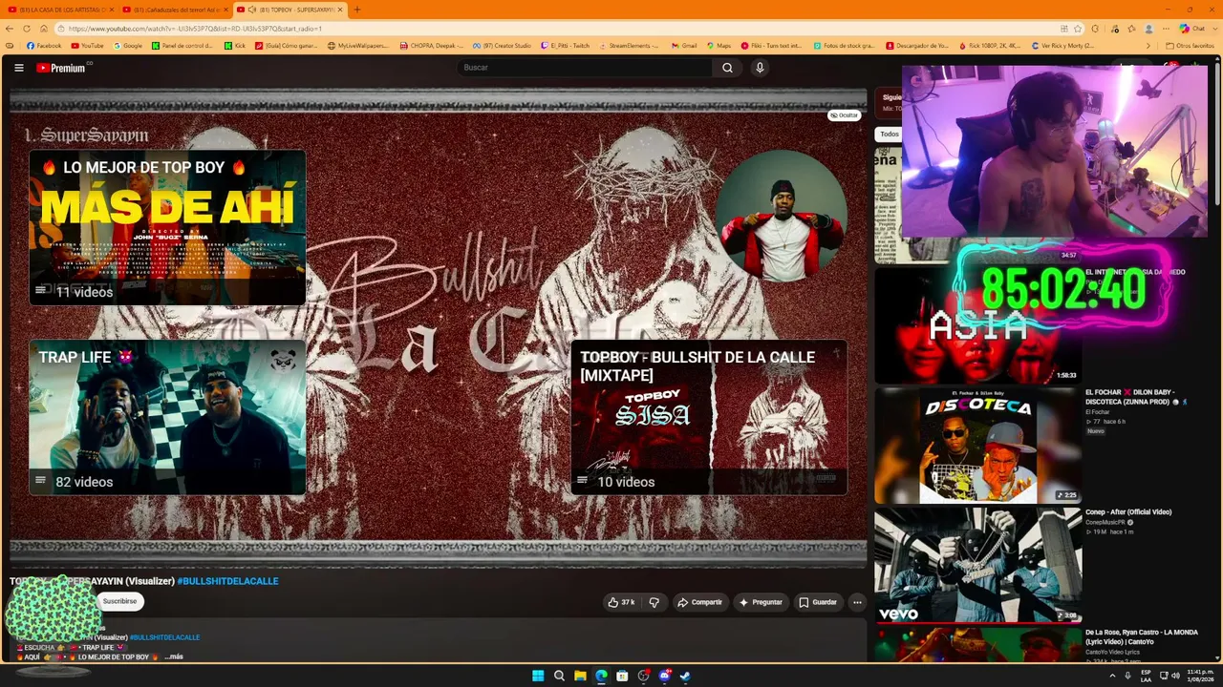Open Windows taskbar search
Viewport: 1223px width, 687px height.
tap(559, 676)
